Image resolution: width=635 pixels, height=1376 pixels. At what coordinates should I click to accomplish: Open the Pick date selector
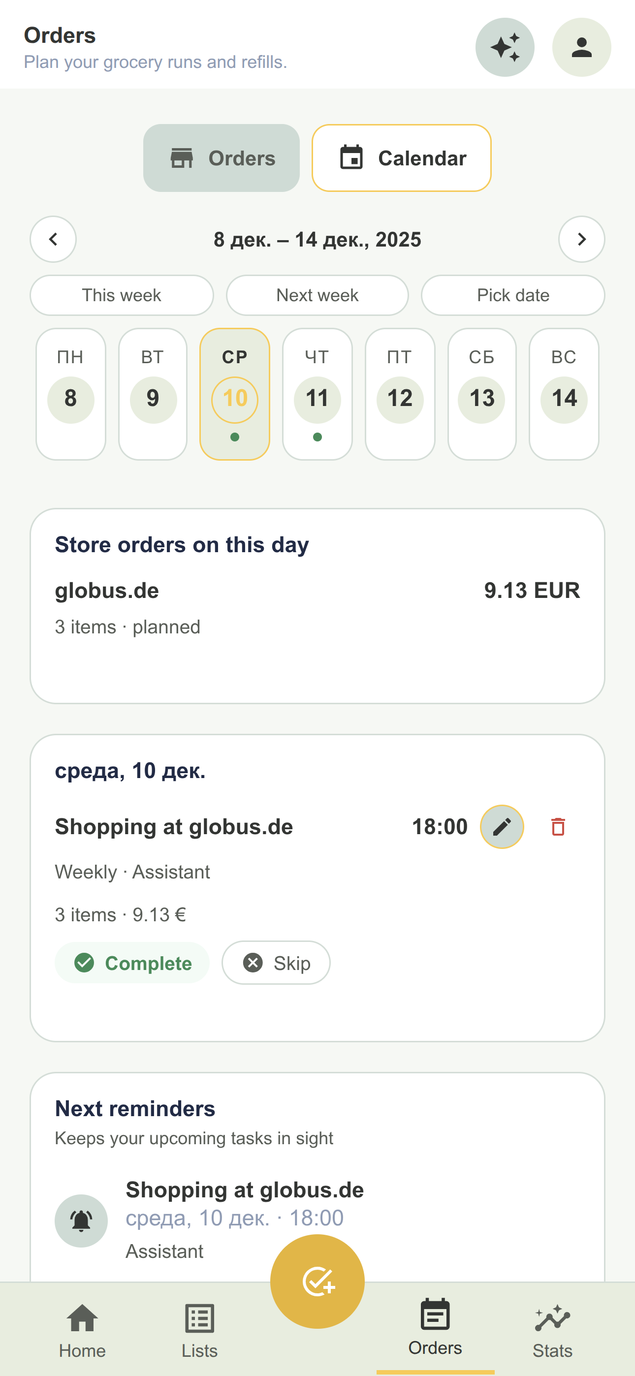pyautogui.click(x=512, y=295)
